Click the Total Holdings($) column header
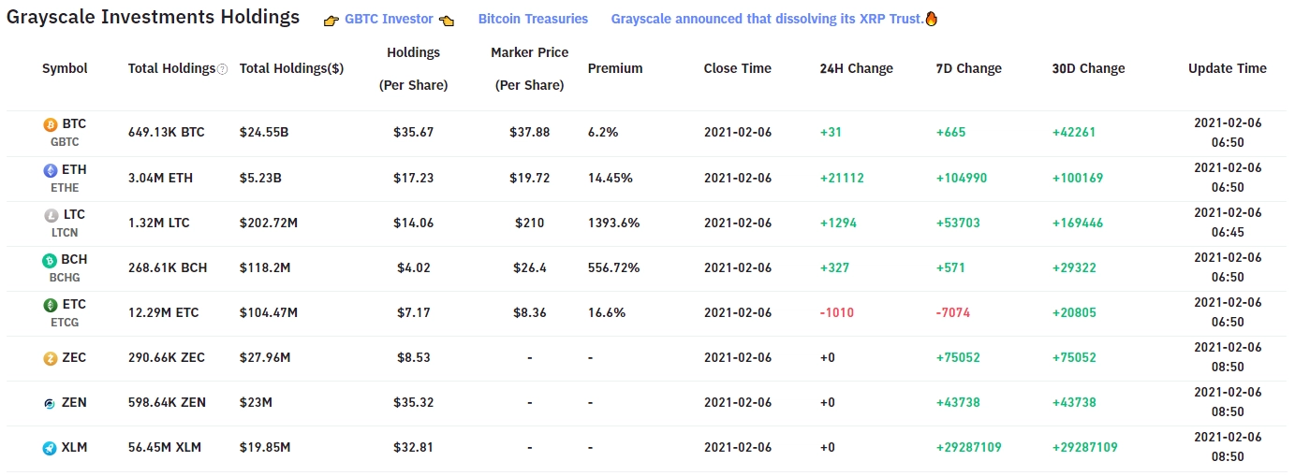 [291, 68]
